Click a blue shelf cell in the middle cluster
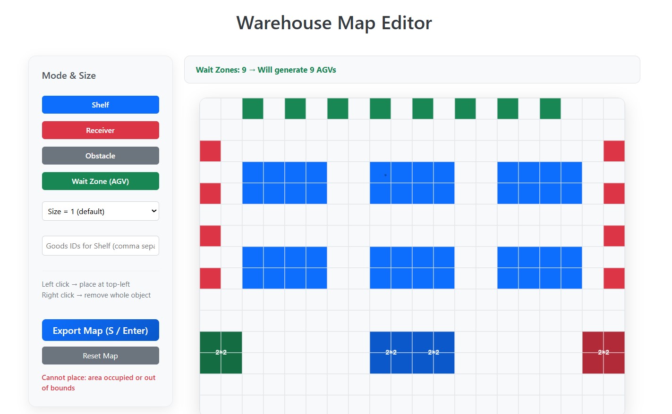 412,183
